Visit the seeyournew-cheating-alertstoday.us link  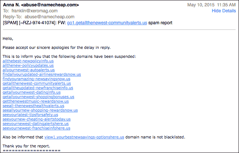pyautogui.click(x=37, y=119)
